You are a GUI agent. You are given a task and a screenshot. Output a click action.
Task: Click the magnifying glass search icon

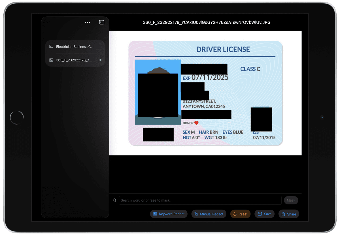(115, 200)
